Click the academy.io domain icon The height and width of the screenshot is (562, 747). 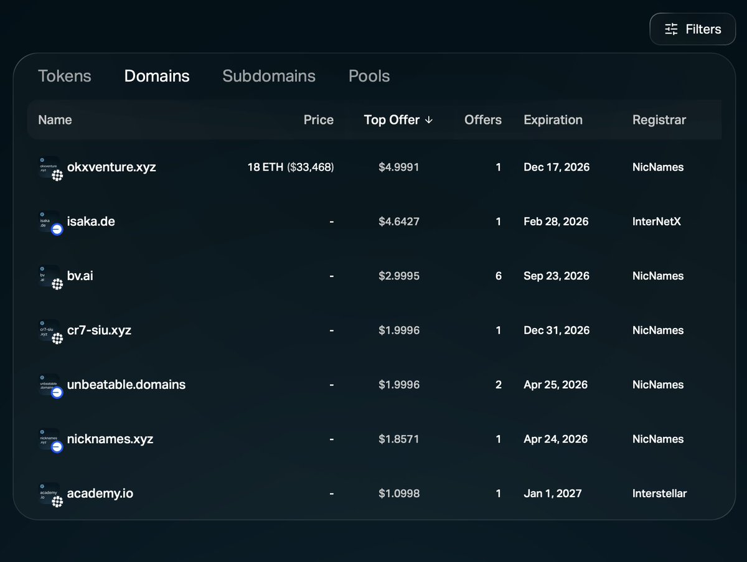pos(50,494)
